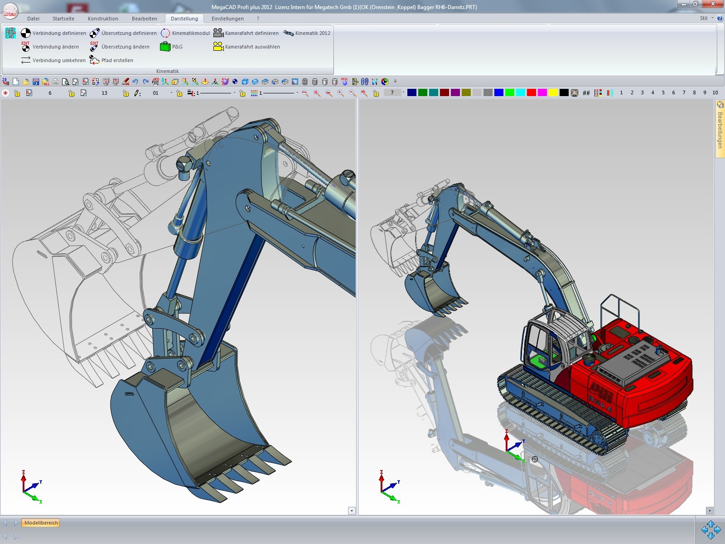The height and width of the screenshot is (544, 725).
Task: Open the Kinematikmodul tool
Action: [165, 33]
